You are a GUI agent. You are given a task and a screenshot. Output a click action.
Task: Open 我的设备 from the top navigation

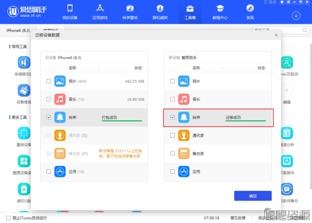click(70, 12)
